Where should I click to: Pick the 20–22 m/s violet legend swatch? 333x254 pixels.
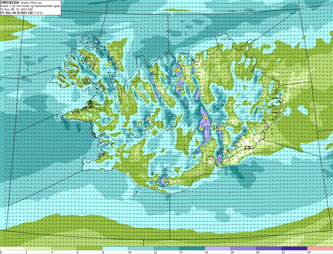[269, 248]
